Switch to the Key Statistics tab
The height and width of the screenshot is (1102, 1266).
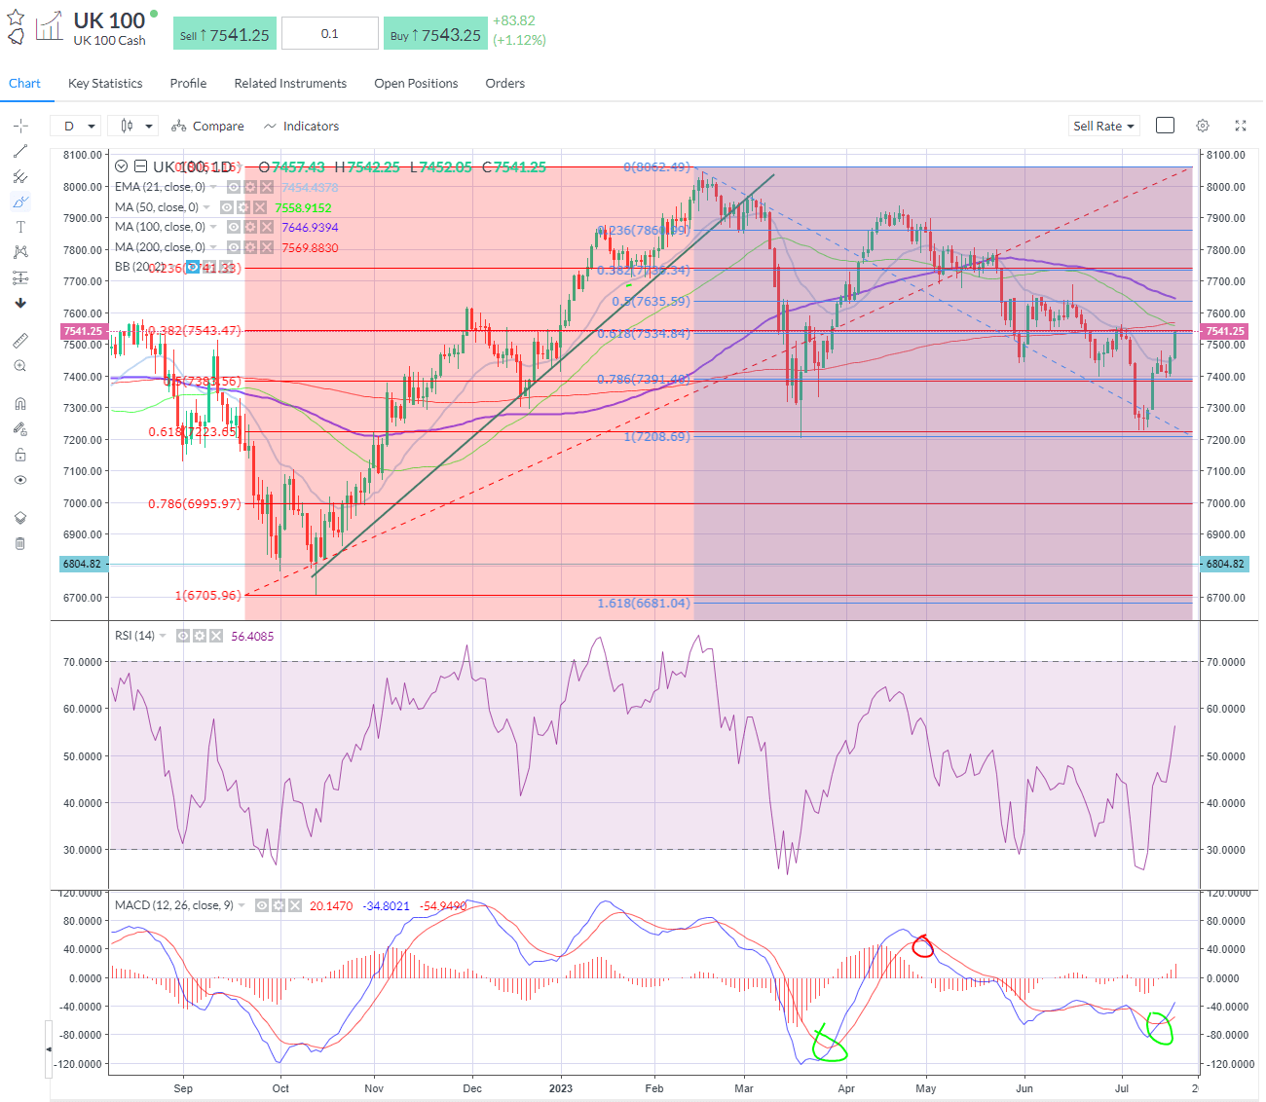105,84
